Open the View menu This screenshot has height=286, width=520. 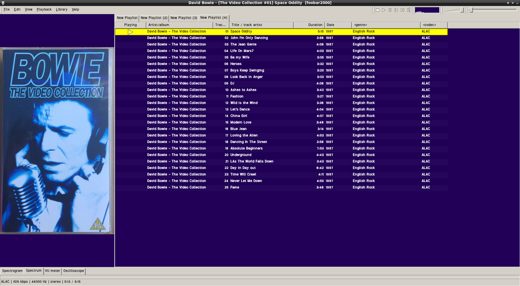28,9
